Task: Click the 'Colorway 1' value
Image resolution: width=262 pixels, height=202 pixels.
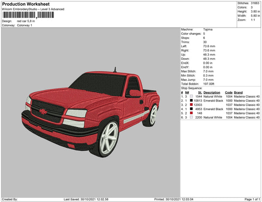Action: pos(24,25)
